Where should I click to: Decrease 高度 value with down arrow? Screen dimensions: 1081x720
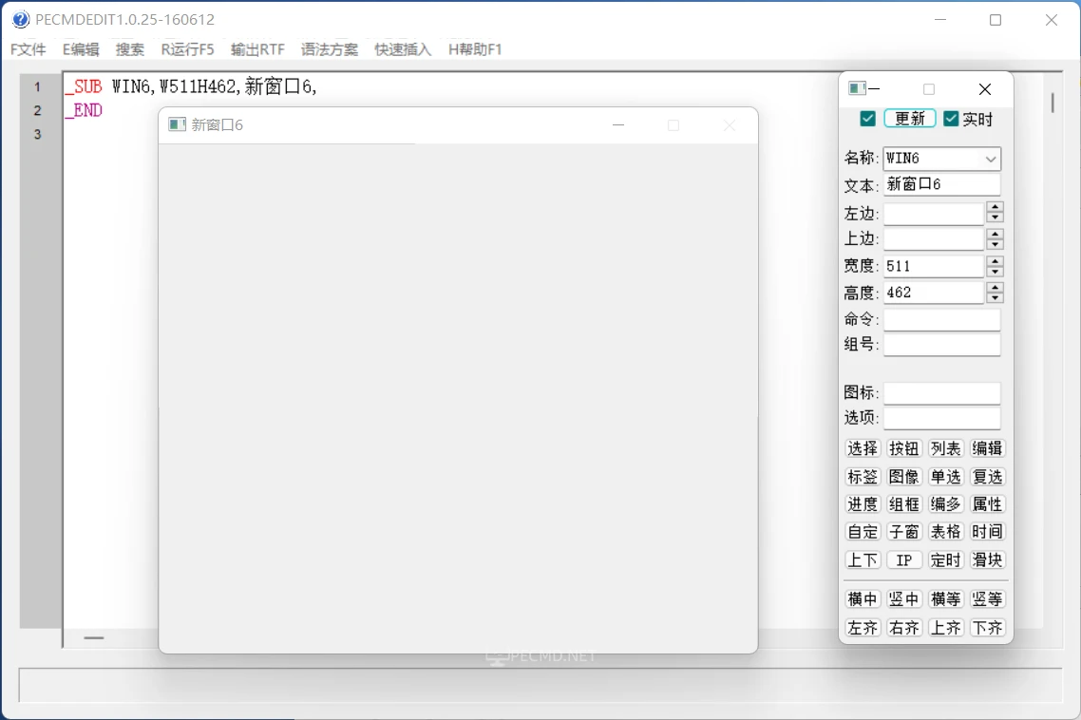tap(995, 298)
